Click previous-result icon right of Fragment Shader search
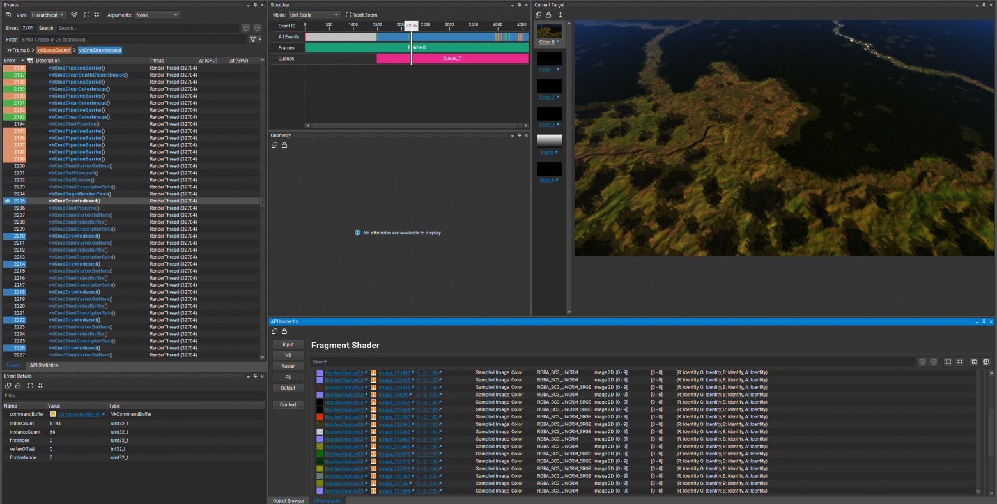 tap(922, 362)
